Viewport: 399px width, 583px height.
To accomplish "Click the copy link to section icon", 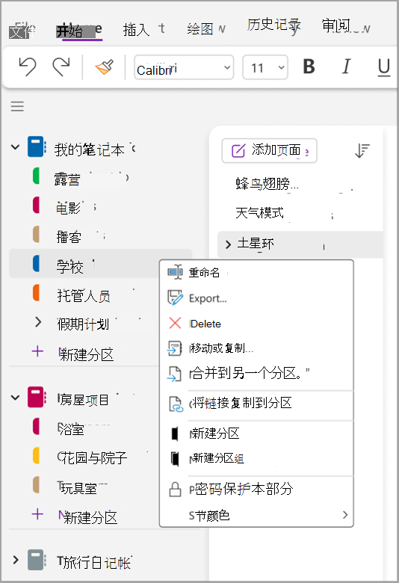I will click(x=176, y=404).
